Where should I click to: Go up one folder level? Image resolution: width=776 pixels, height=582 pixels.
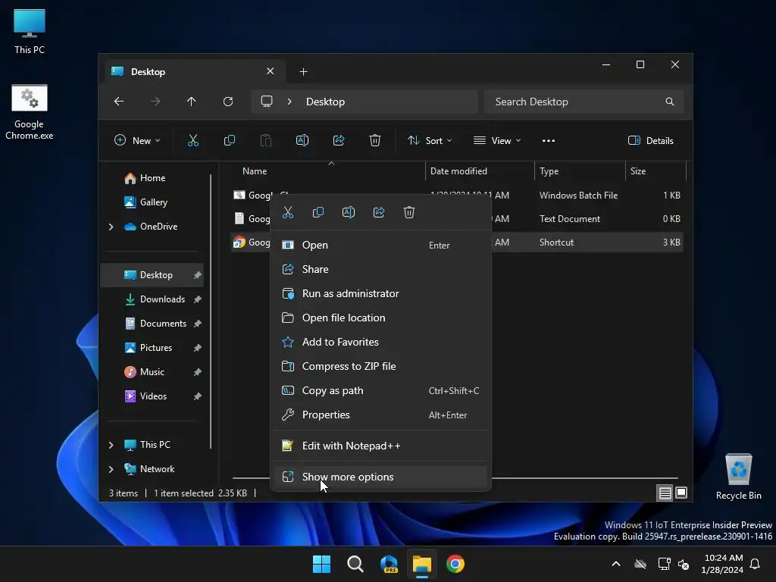(192, 102)
